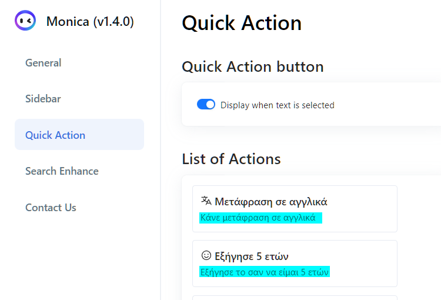
Task: Click the main Quick Action page title
Action: [242, 23]
